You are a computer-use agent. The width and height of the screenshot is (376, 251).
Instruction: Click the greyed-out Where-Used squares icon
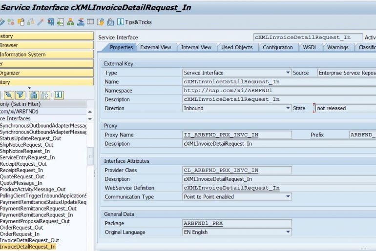click(x=31, y=22)
